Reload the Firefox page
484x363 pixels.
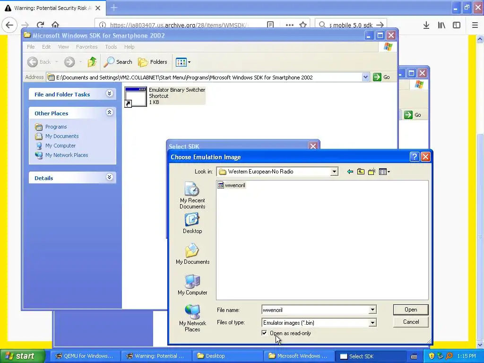click(40, 25)
